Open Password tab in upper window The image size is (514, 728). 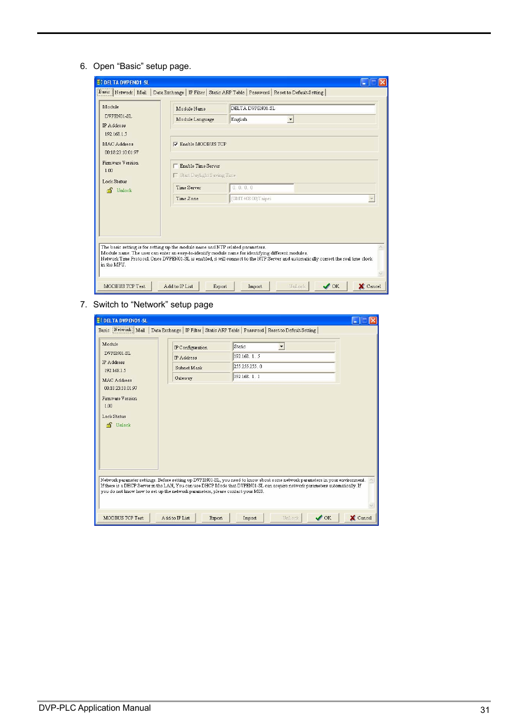(259, 93)
